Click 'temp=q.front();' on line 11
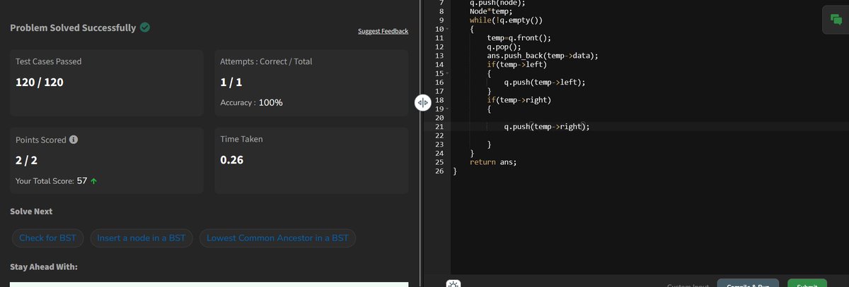Viewport: 849px width, 287px height. (519, 38)
